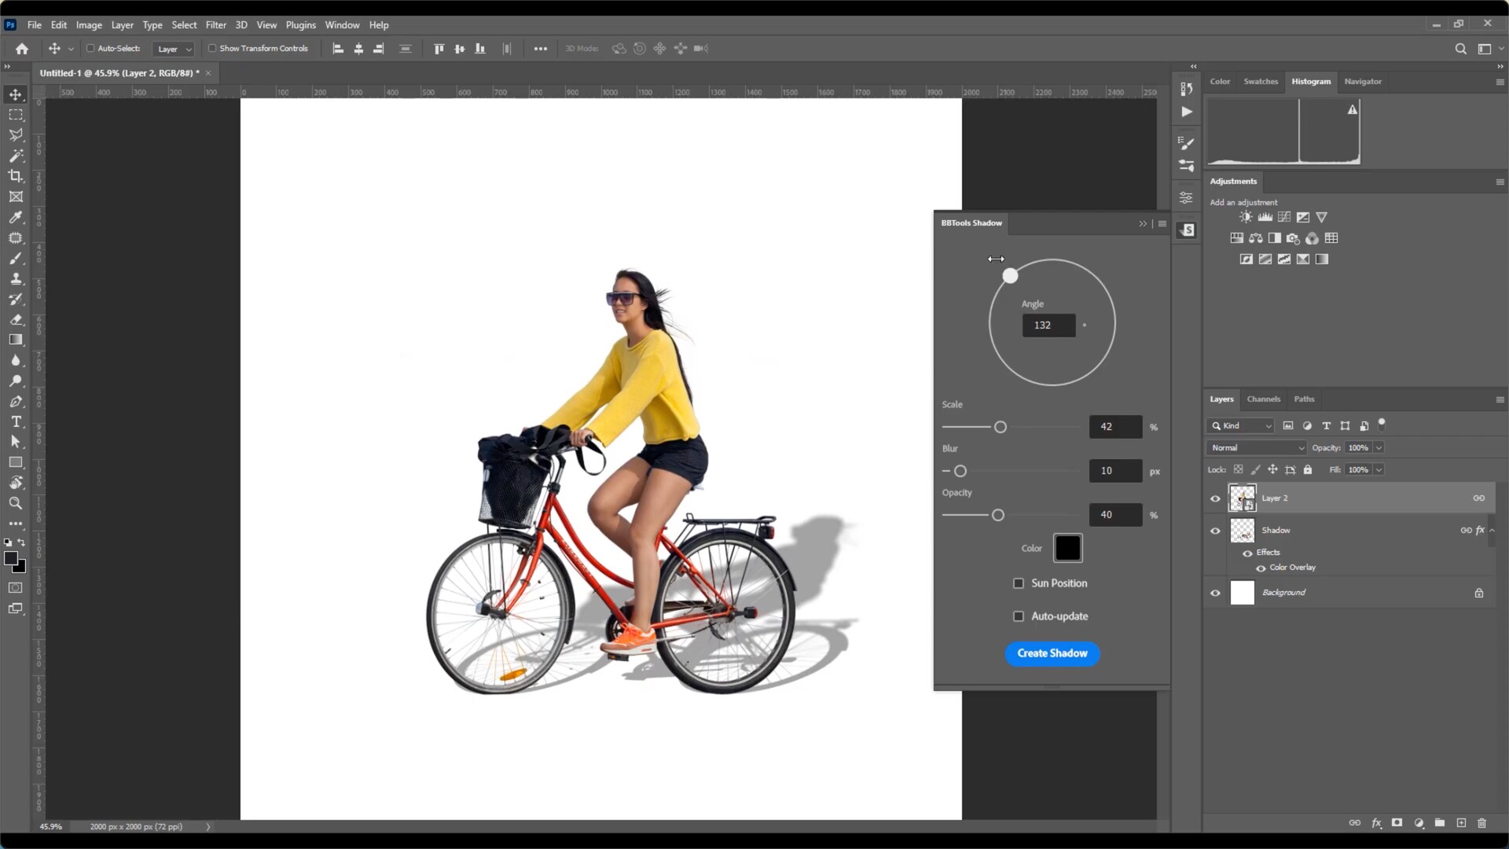This screenshot has height=849, width=1509.
Task: Switch to the Channels tab
Action: (x=1263, y=399)
